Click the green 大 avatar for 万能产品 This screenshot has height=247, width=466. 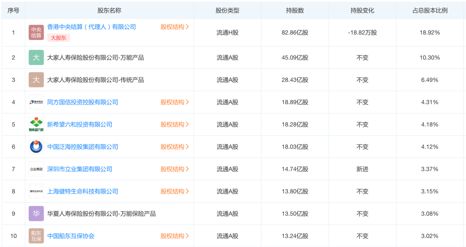pos(36,58)
